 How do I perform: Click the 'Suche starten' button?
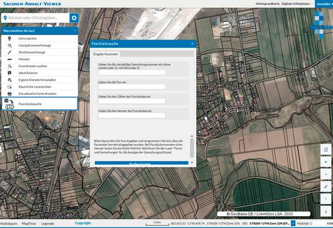(142, 164)
